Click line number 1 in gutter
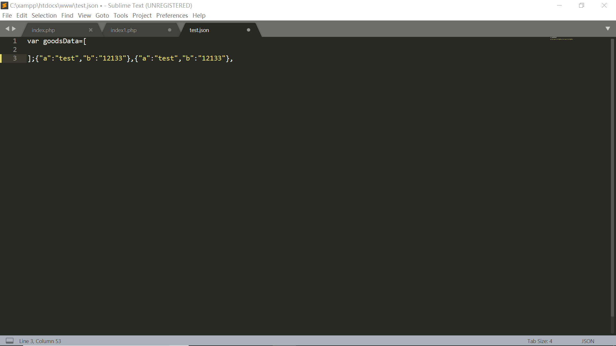 15,41
